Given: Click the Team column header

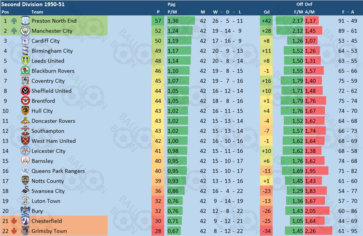Looking at the screenshot, I should [x=37, y=12].
